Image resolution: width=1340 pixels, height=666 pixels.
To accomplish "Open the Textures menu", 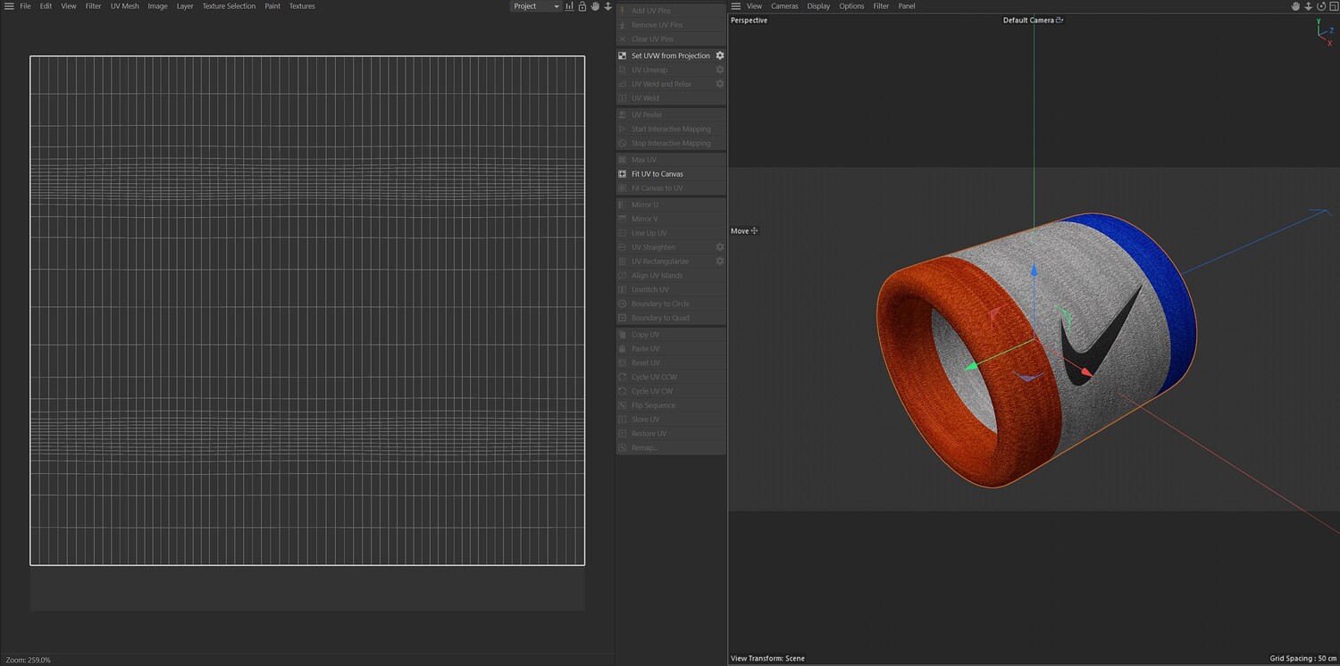I will pyautogui.click(x=302, y=6).
